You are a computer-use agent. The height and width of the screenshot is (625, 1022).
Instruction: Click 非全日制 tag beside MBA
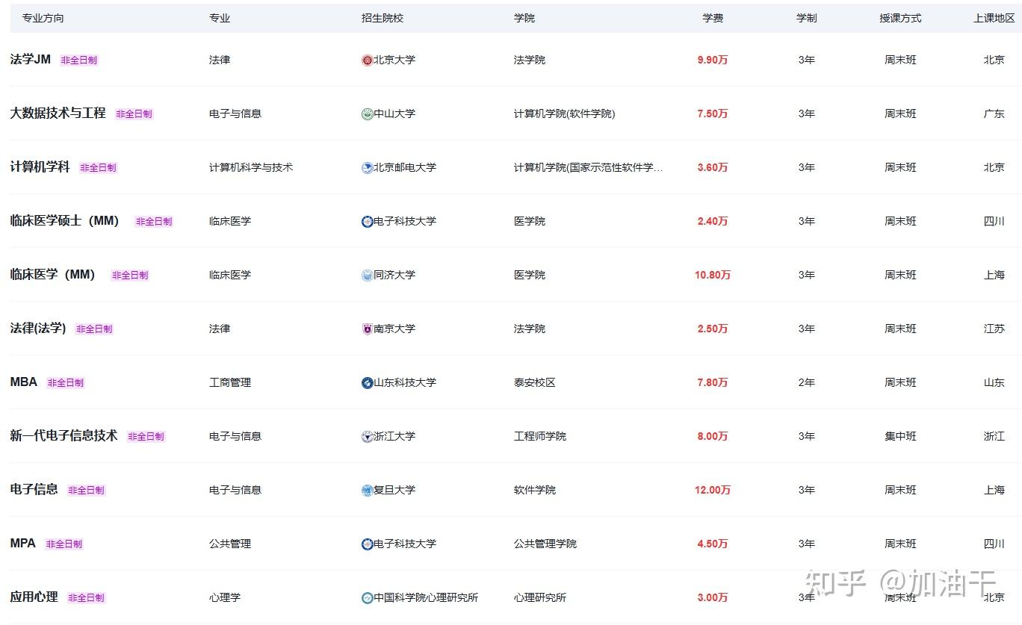pos(66,383)
